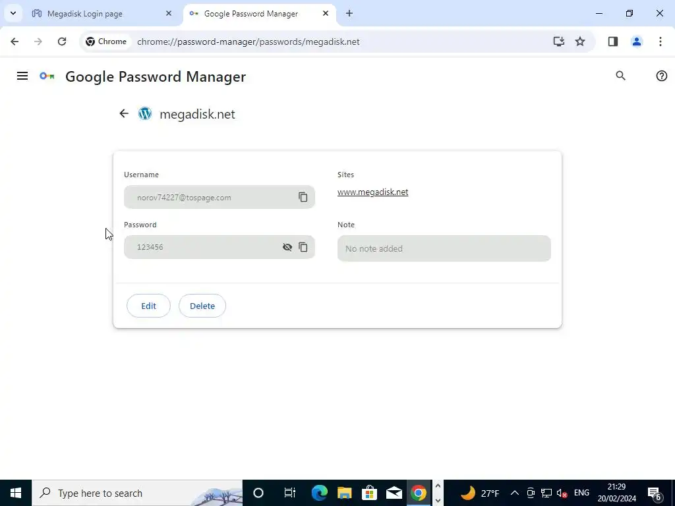Copy the password to clipboard
The width and height of the screenshot is (675, 506).
(x=303, y=247)
